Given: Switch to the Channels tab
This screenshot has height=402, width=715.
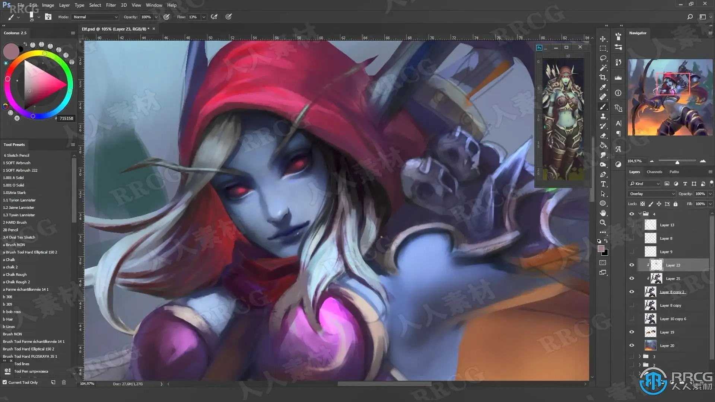Looking at the screenshot, I should (654, 172).
